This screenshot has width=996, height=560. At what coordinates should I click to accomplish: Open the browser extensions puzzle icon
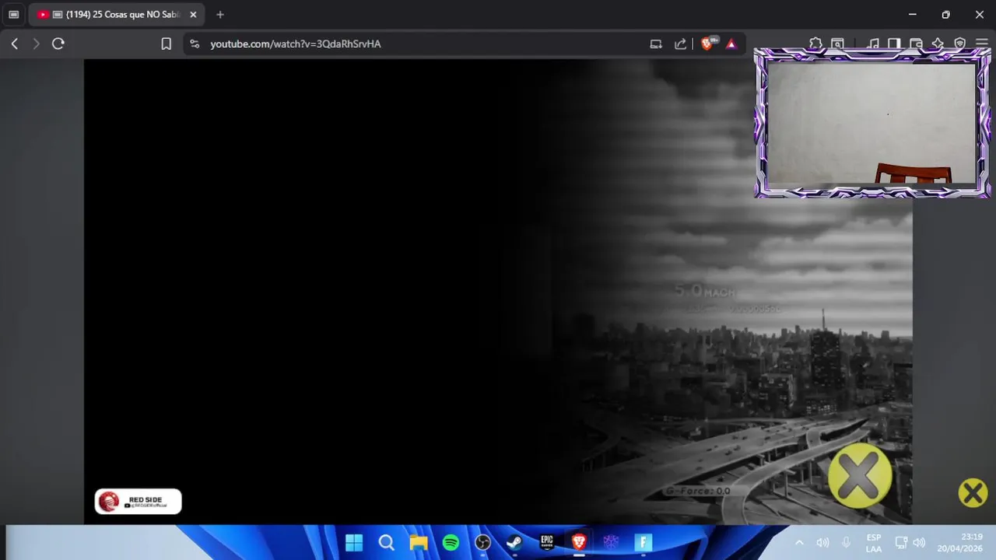click(x=815, y=44)
